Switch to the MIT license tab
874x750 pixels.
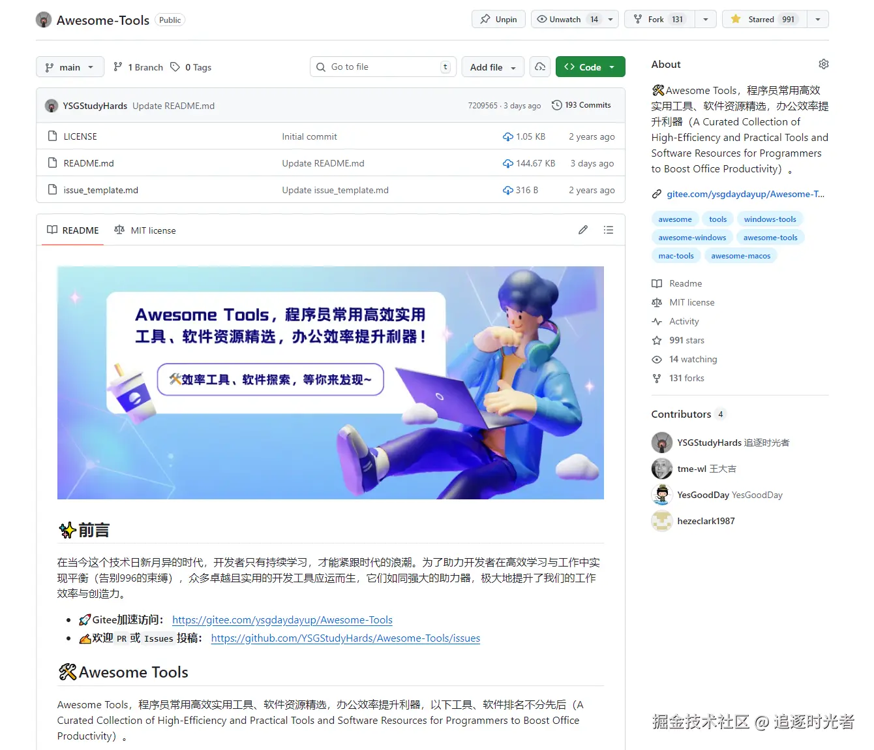(145, 230)
